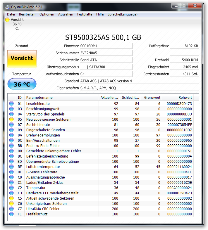Click the blue status icon for Beschleunigungszeit
The width and height of the screenshot is (208, 230).
coord(11,109)
